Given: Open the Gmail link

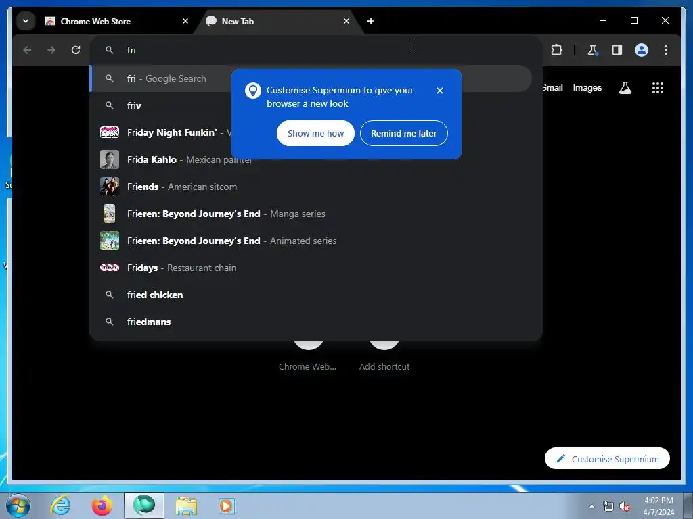Looking at the screenshot, I should tap(552, 87).
